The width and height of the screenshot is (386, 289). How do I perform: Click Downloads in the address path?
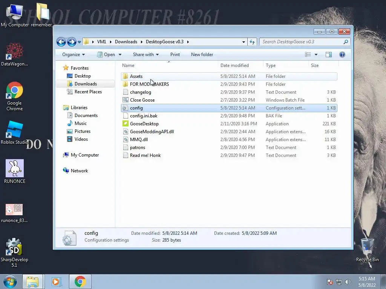[126, 42]
